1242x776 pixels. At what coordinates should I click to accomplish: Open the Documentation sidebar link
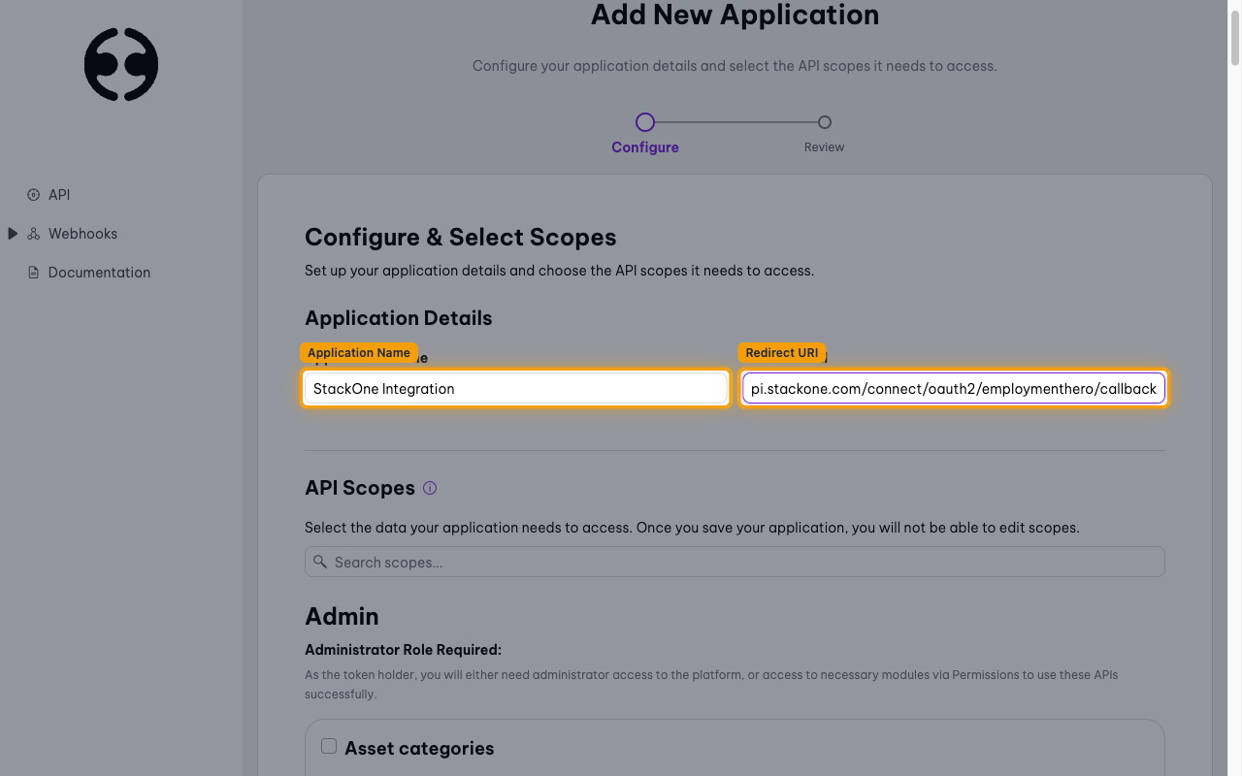[99, 273]
